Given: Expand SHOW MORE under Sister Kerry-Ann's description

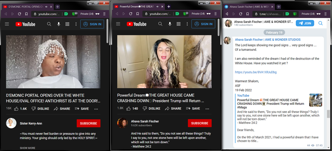Looking at the screenshot, I should coord(28,148).
